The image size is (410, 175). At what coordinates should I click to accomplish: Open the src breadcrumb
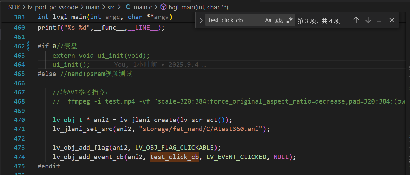pos(111,7)
